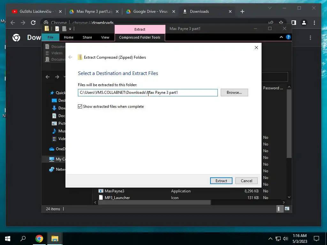Collapse the Explorer ribbon with chevron
This screenshot has width=327, height=245.
tap(281, 37)
